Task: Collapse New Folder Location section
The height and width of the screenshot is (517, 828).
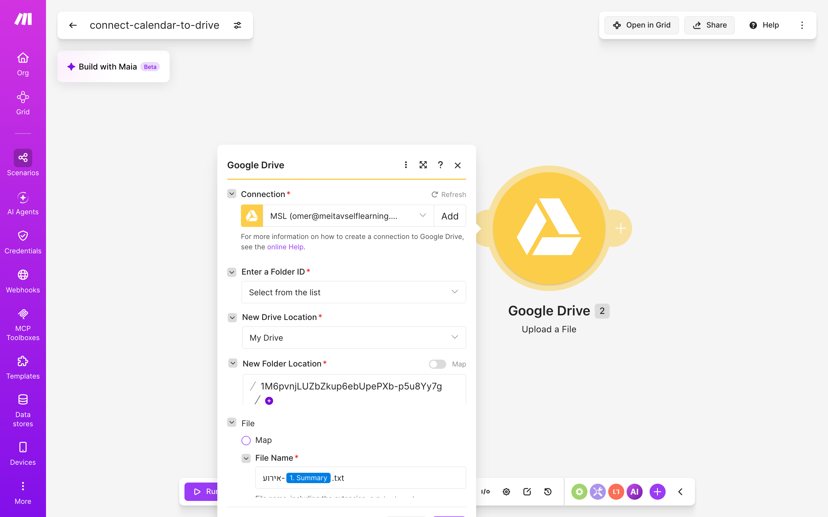Action: coord(233,363)
